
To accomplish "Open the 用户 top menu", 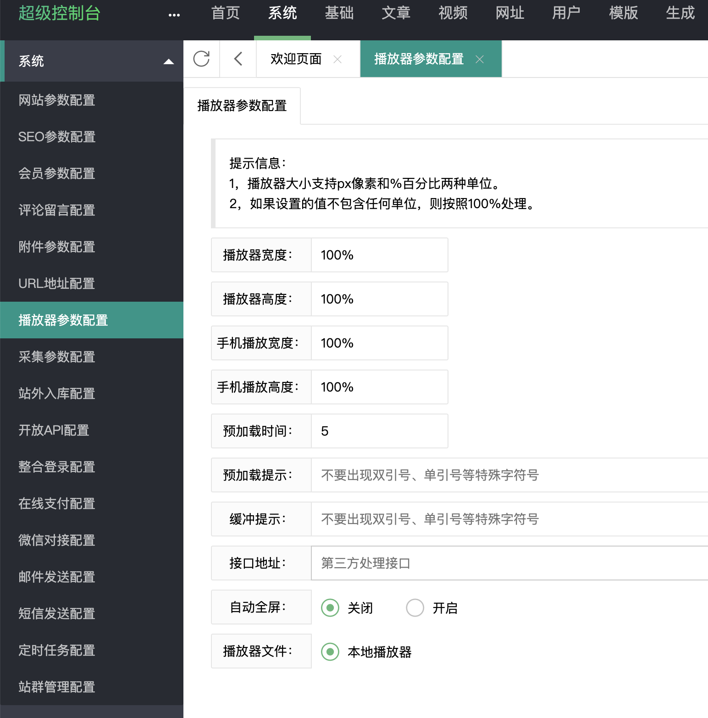I will [566, 13].
